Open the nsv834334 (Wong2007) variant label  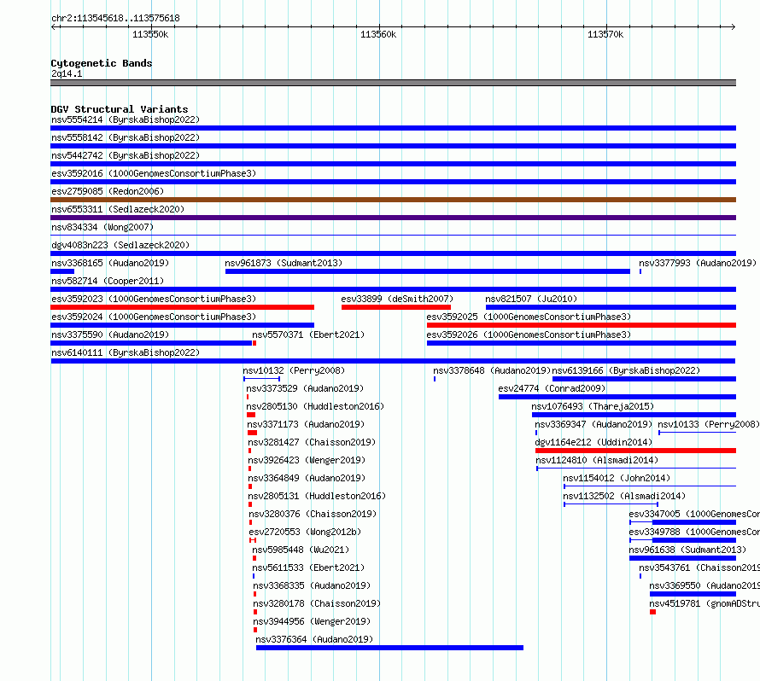coord(102,227)
